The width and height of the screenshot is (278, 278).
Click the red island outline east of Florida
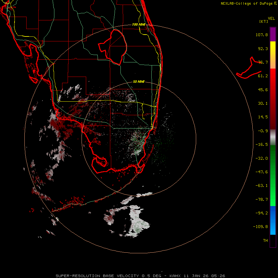249,68
